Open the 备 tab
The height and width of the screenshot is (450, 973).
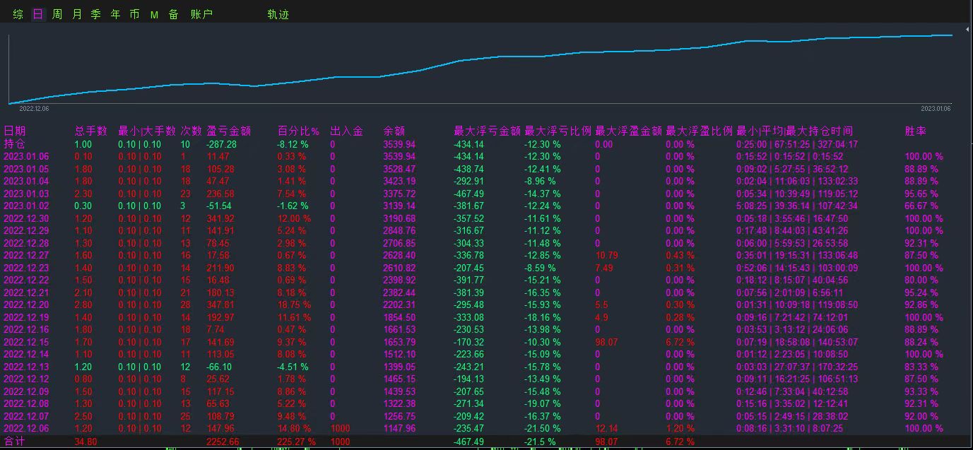[173, 14]
